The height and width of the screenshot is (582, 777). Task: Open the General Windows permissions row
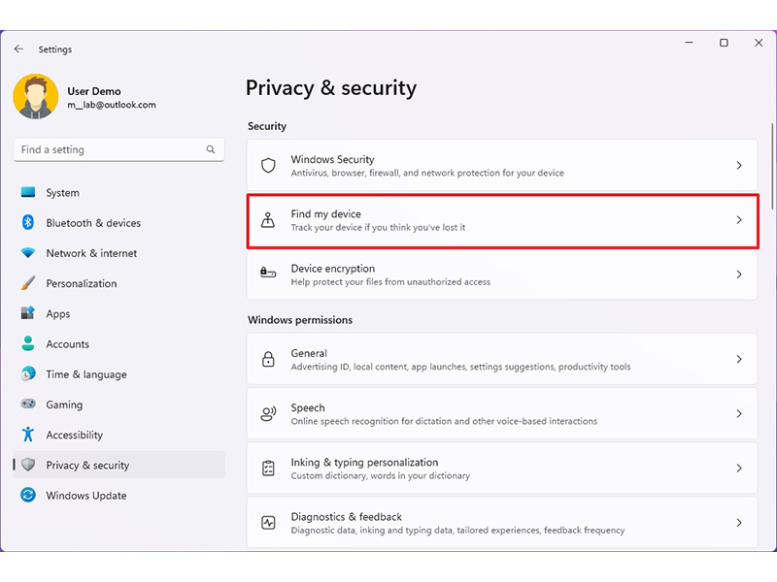click(x=502, y=359)
